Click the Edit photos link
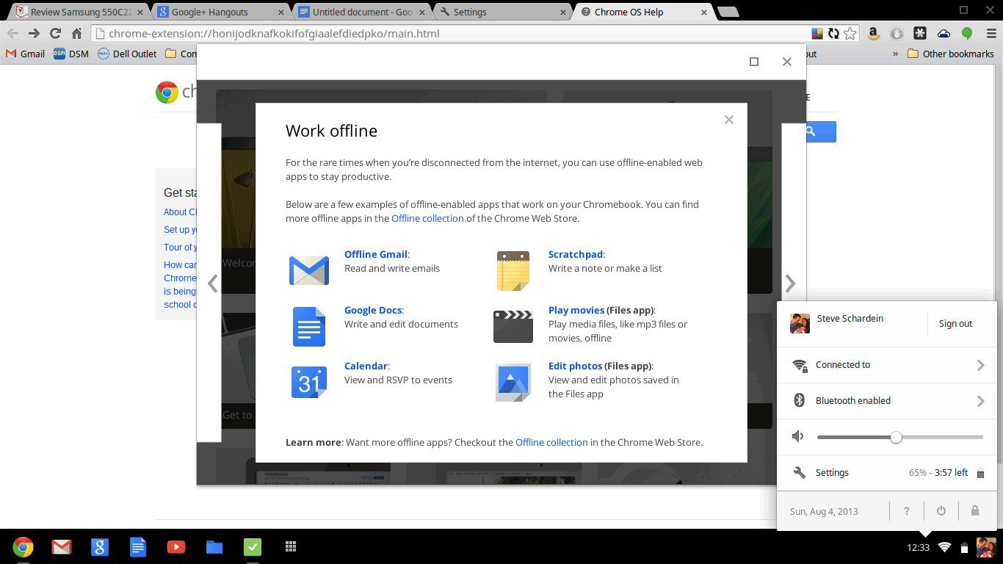 coord(576,366)
